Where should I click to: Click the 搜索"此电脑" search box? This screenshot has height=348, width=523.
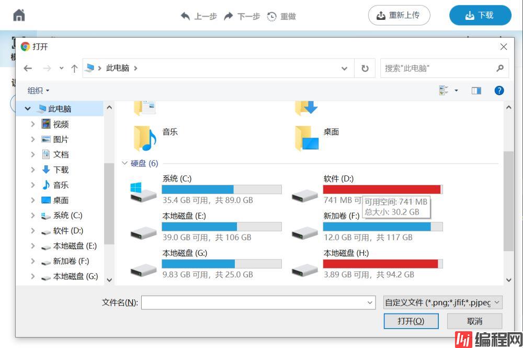(x=438, y=68)
